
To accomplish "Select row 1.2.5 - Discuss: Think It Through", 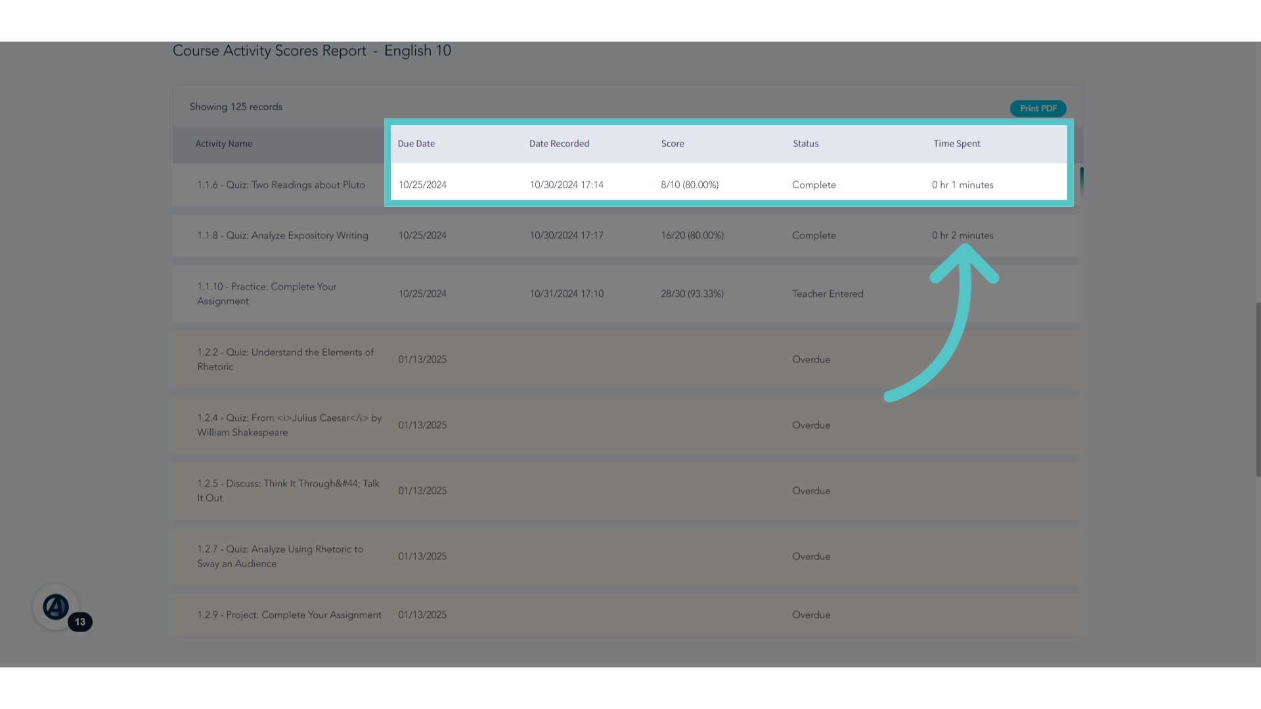I will [627, 491].
